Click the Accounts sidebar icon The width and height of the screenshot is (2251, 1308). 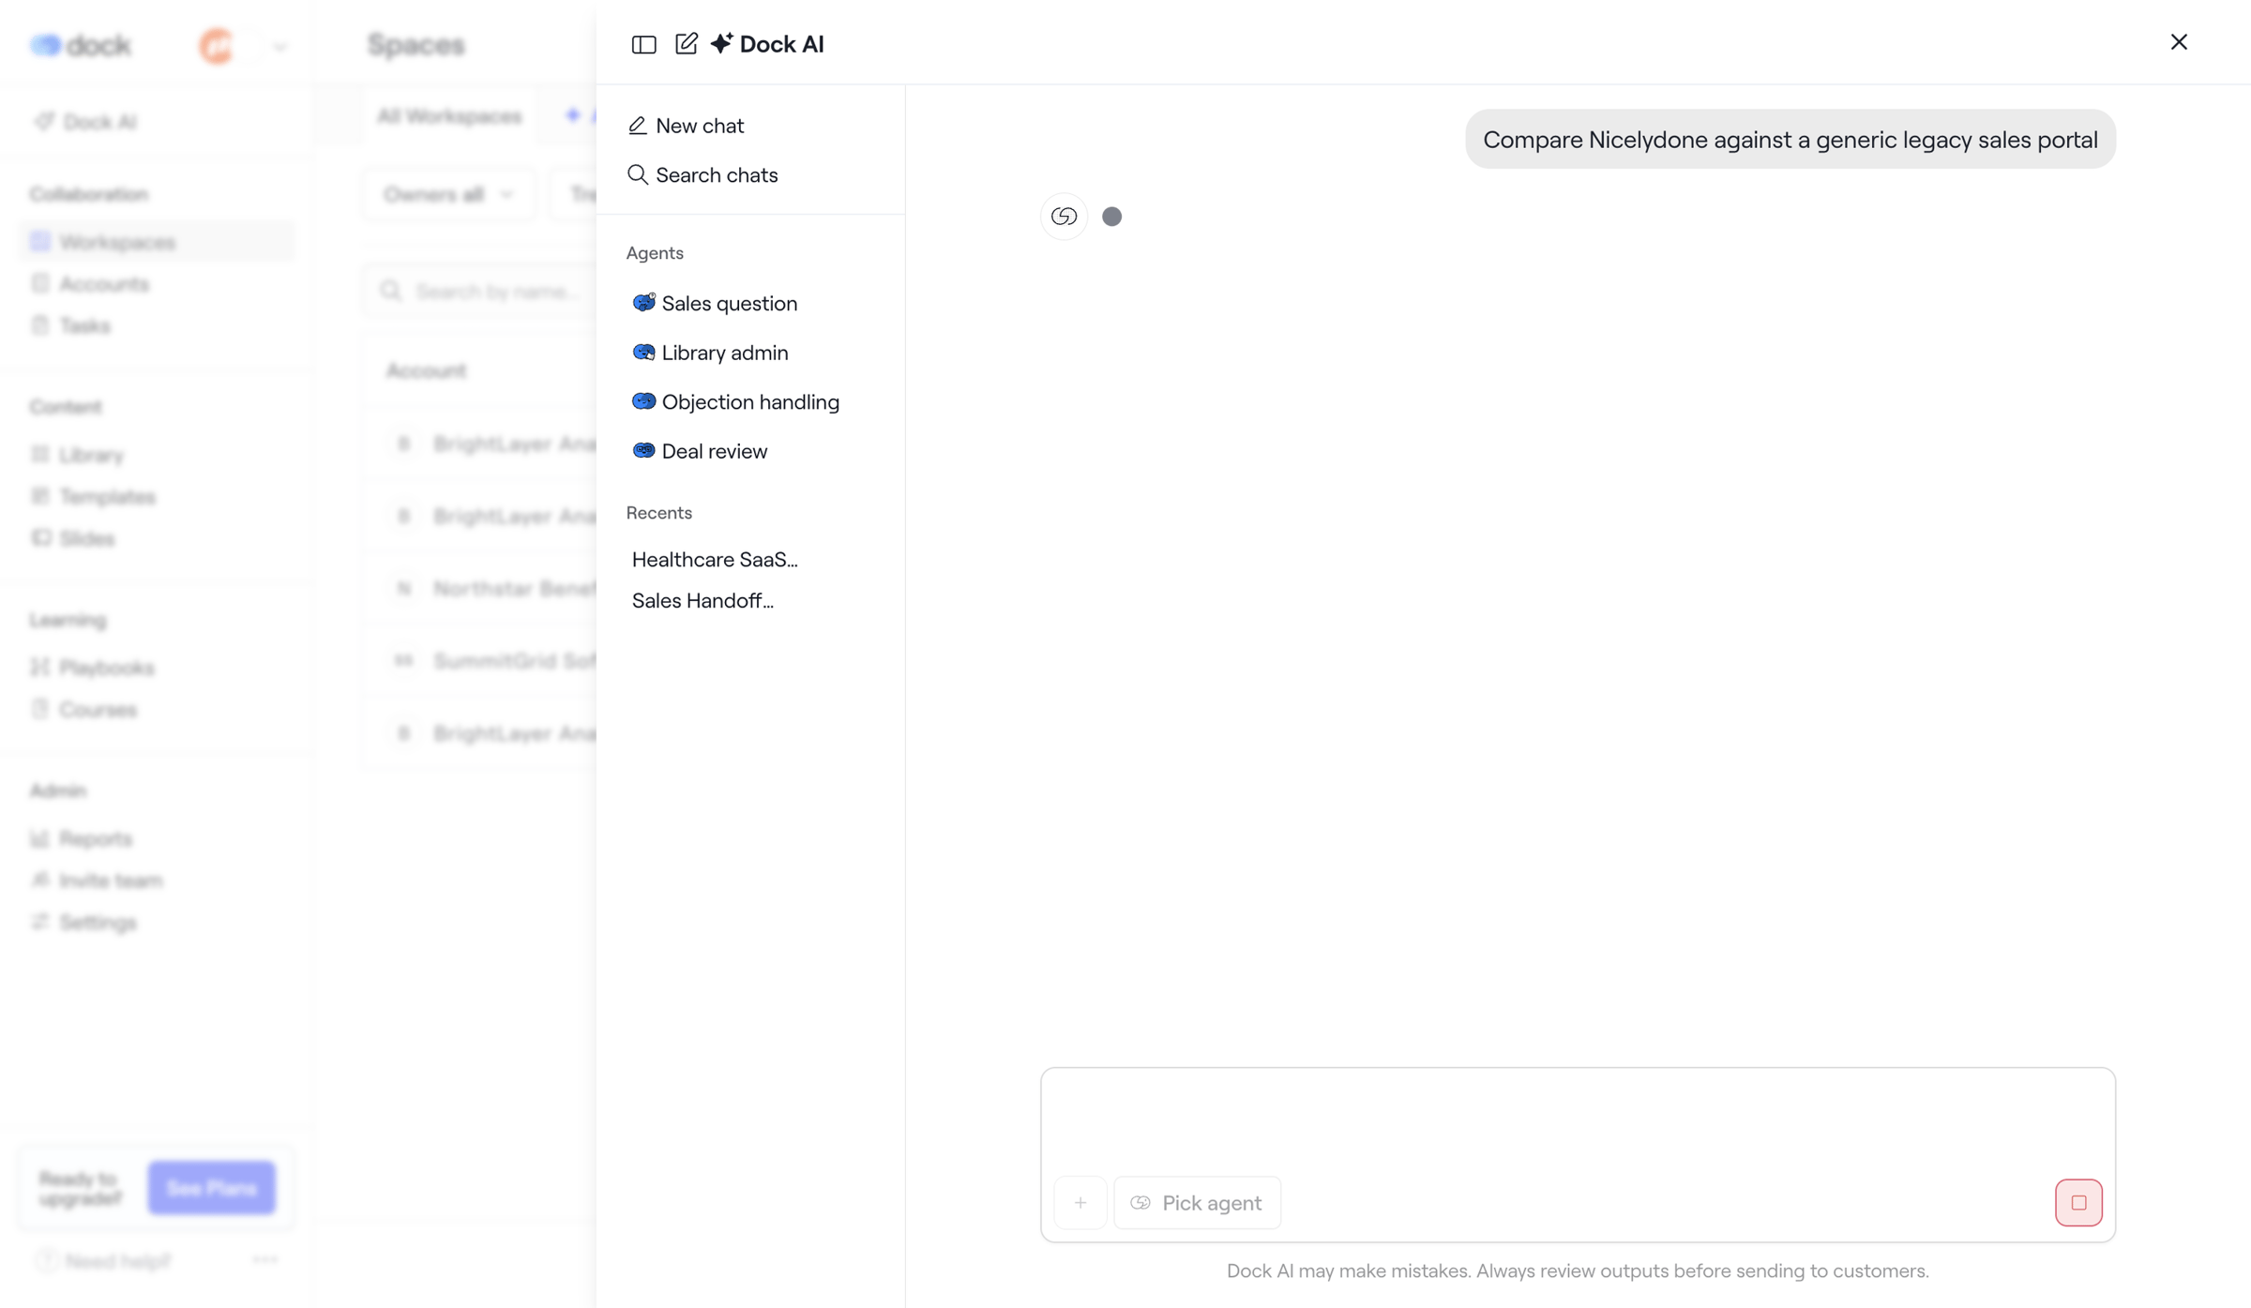click(40, 284)
